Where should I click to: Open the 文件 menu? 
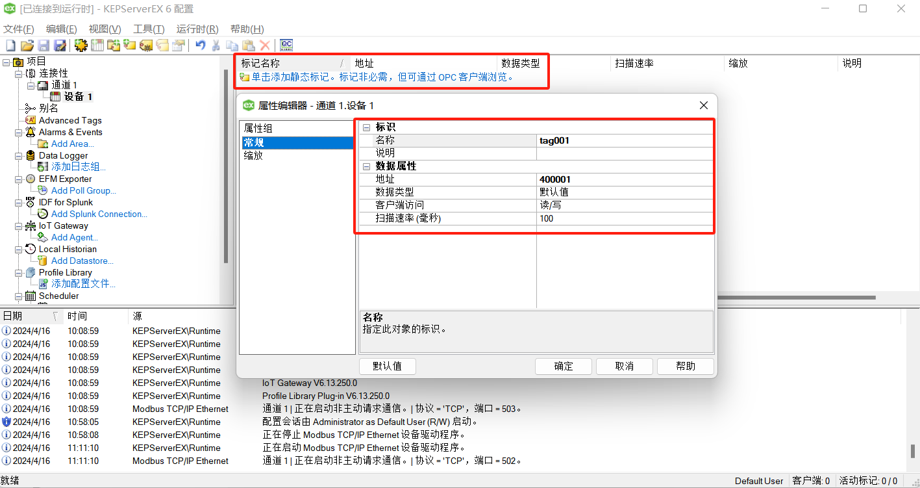click(x=19, y=29)
